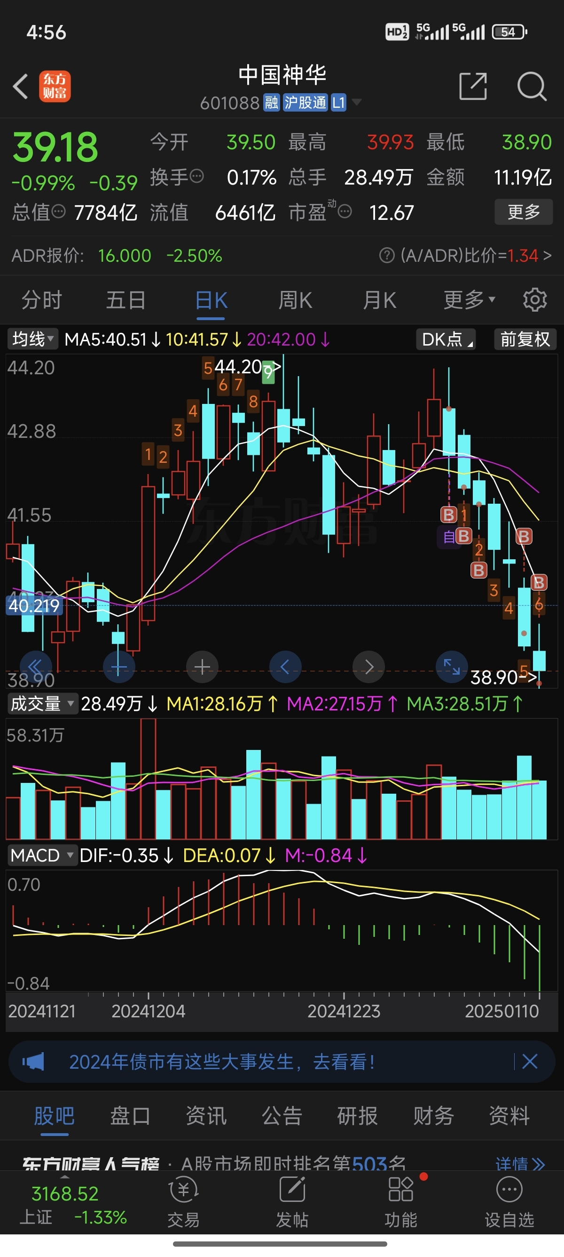Open chart settings gear icon
This screenshot has width=564, height=1257.
535,299
